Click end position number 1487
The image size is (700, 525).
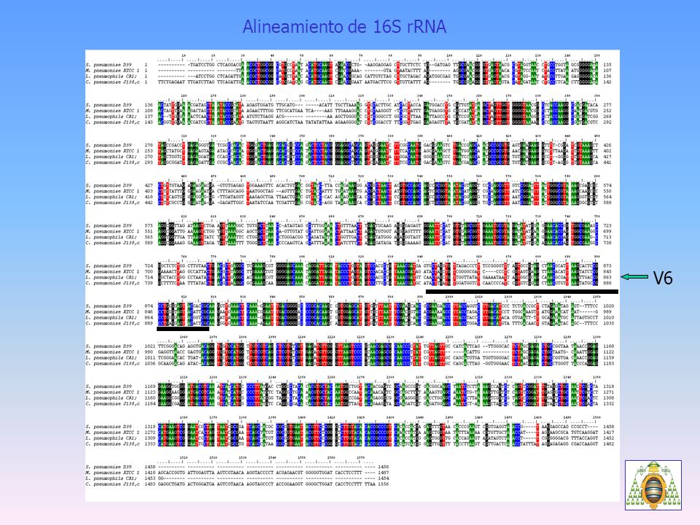coord(384,472)
